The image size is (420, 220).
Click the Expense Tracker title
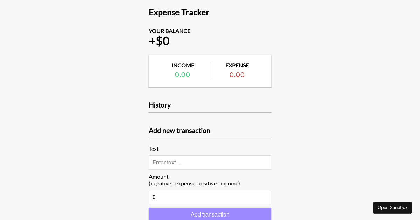tap(179, 12)
